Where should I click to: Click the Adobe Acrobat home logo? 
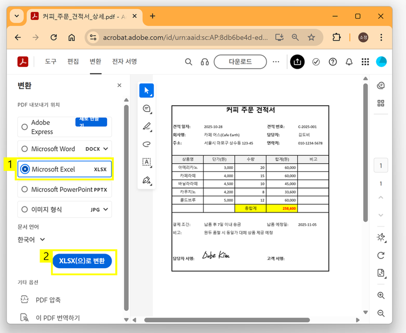pyautogui.click(x=23, y=62)
